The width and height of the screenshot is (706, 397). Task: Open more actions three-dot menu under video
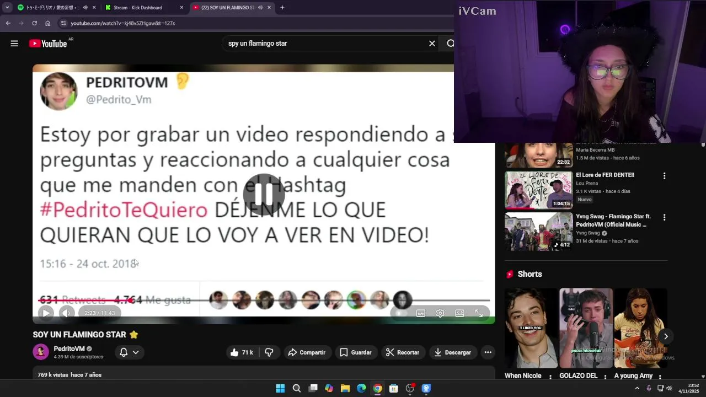coord(488,352)
